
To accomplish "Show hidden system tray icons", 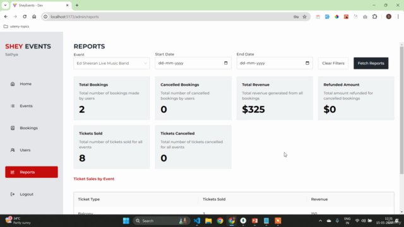I will pos(320,221).
